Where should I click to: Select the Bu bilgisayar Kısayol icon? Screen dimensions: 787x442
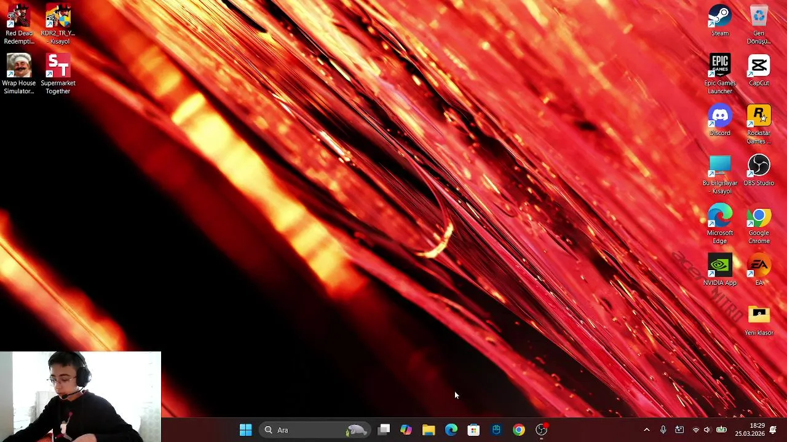point(720,174)
